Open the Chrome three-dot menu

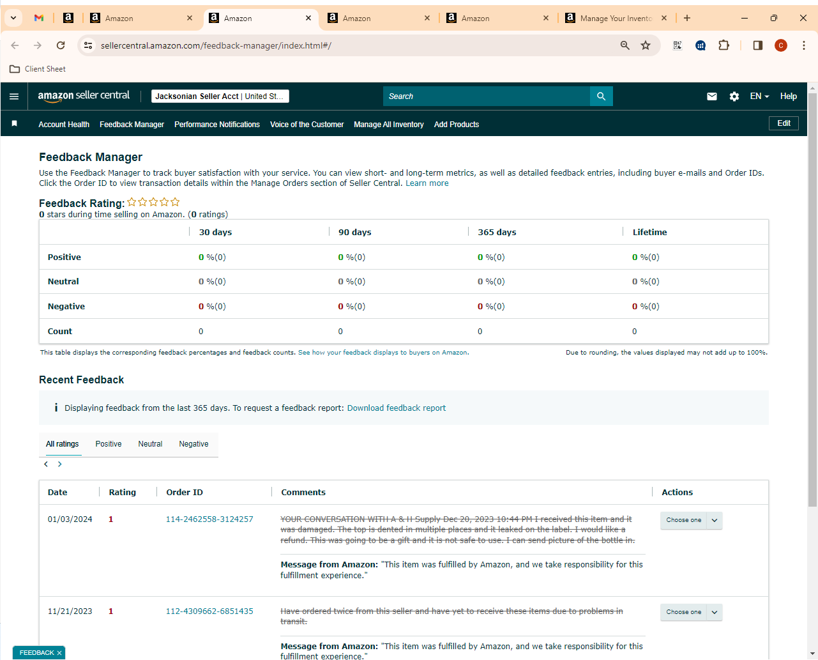804,45
